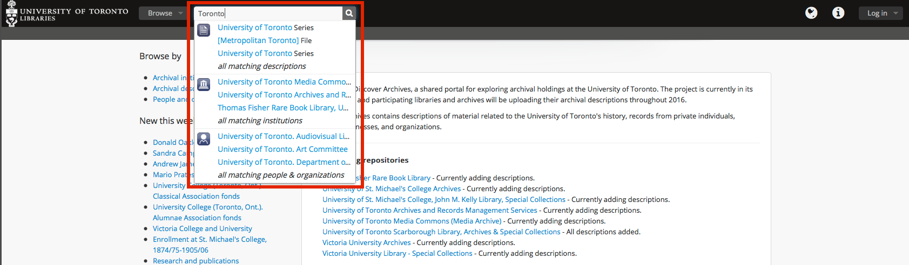
Task: Open University of St. Michael's College Archives
Action: pyautogui.click(x=392, y=189)
